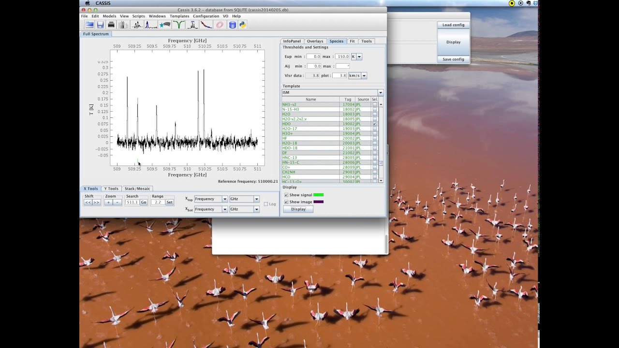Click the shooting star toolbar icon
Screen dimensions: 619x348
[x=165, y=25]
